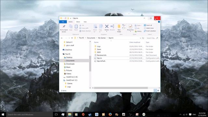Select the SKSE folder

tap(99, 52)
